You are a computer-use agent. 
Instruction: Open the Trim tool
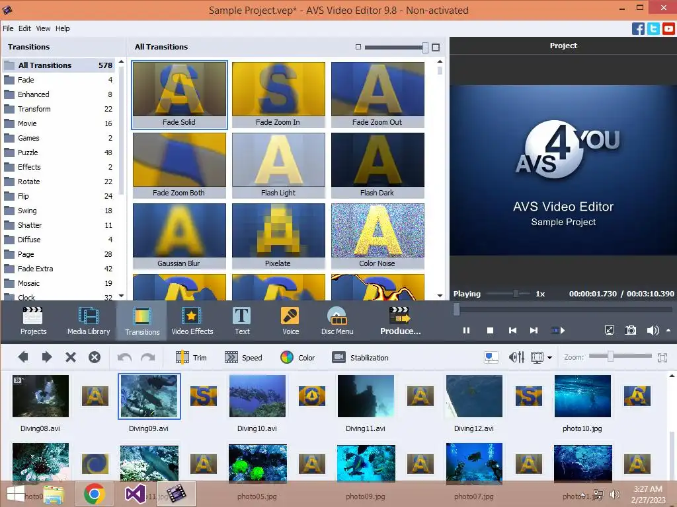point(191,357)
